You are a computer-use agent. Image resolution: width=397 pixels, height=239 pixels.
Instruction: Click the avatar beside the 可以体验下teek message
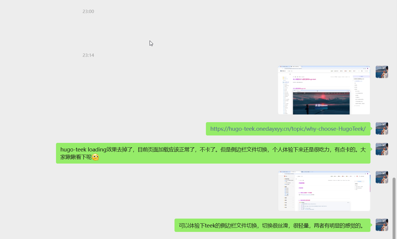point(382,225)
